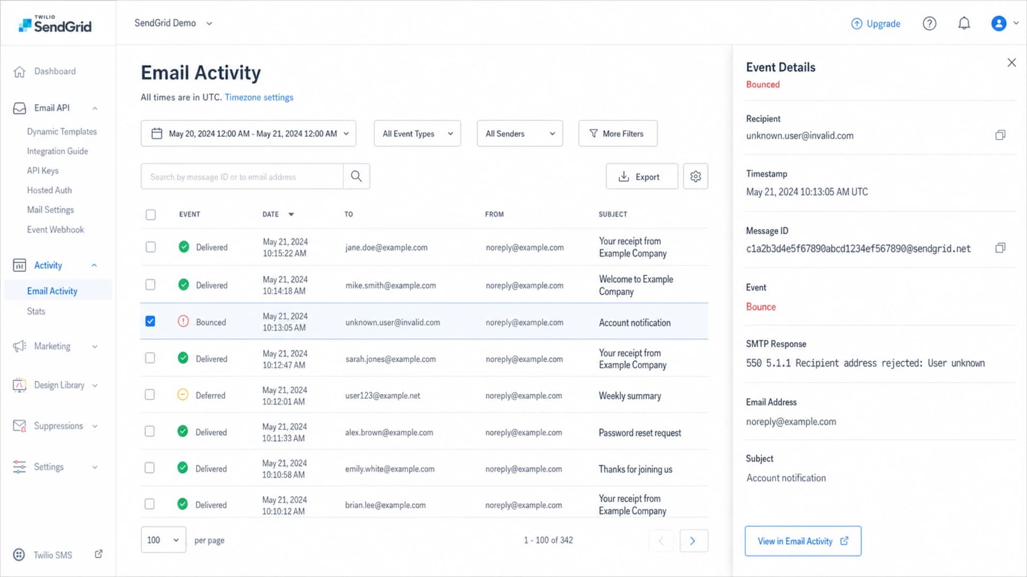Close the Event Details panel
1027x577 pixels.
[x=1011, y=63]
